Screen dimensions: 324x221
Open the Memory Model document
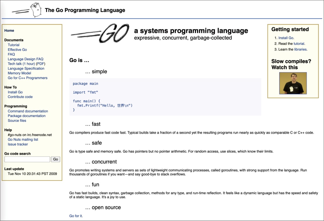[19, 73]
